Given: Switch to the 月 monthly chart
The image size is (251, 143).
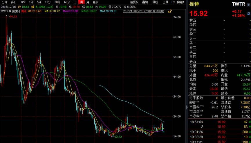Looking at the screenshot, I should [88, 2].
